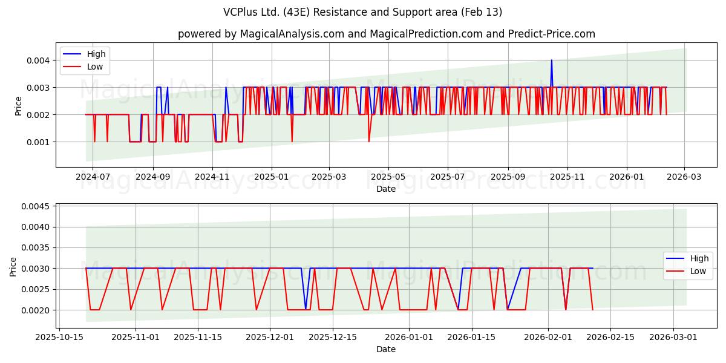Click the 2026-03 tick label on top chart

[684, 177]
